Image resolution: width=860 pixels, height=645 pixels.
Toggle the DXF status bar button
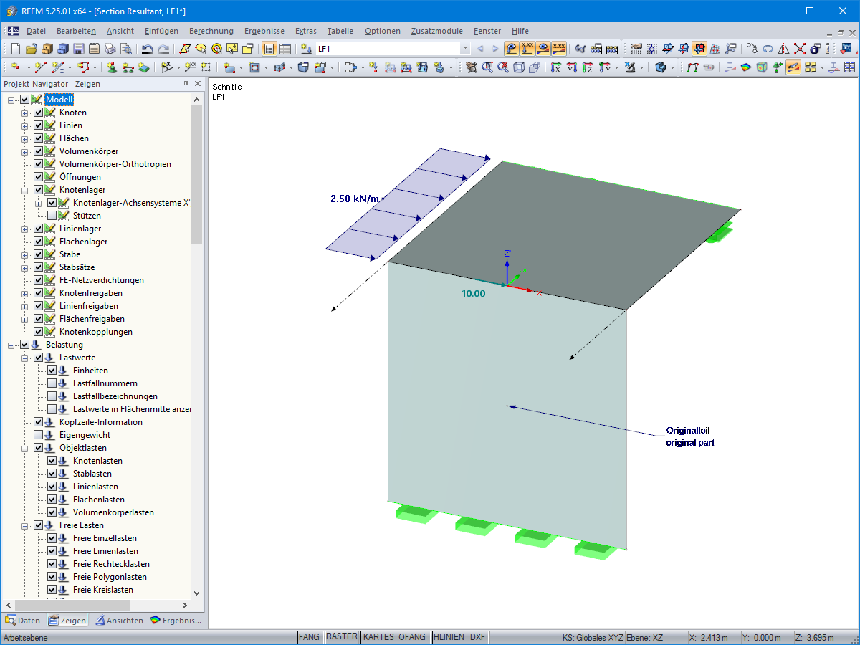[478, 637]
